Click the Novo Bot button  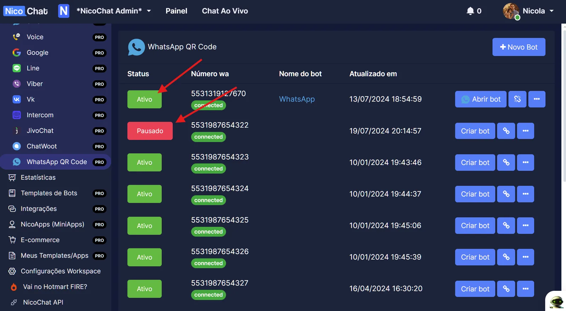pos(519,47)
